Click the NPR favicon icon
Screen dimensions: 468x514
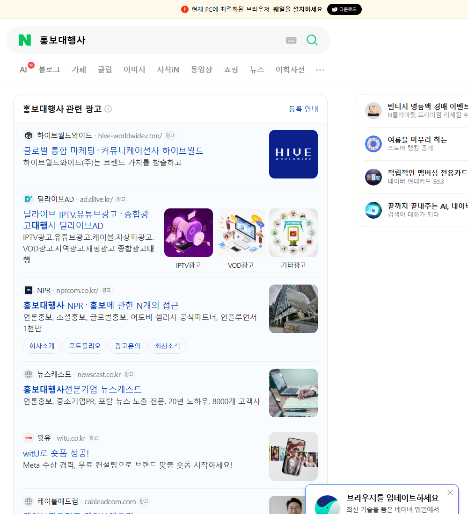[x=29, y=290]
